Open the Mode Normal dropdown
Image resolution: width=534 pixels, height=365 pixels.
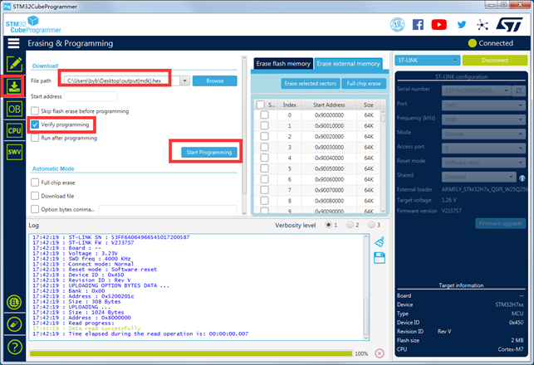point(483,134)
